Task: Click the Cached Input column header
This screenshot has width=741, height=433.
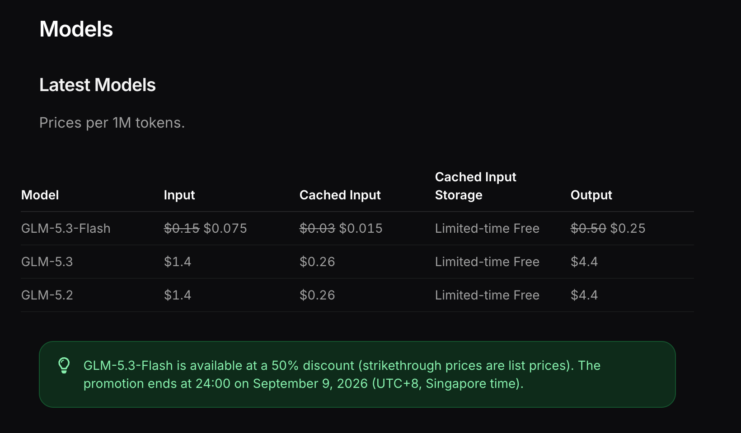Action: click(x=340, y=195)
